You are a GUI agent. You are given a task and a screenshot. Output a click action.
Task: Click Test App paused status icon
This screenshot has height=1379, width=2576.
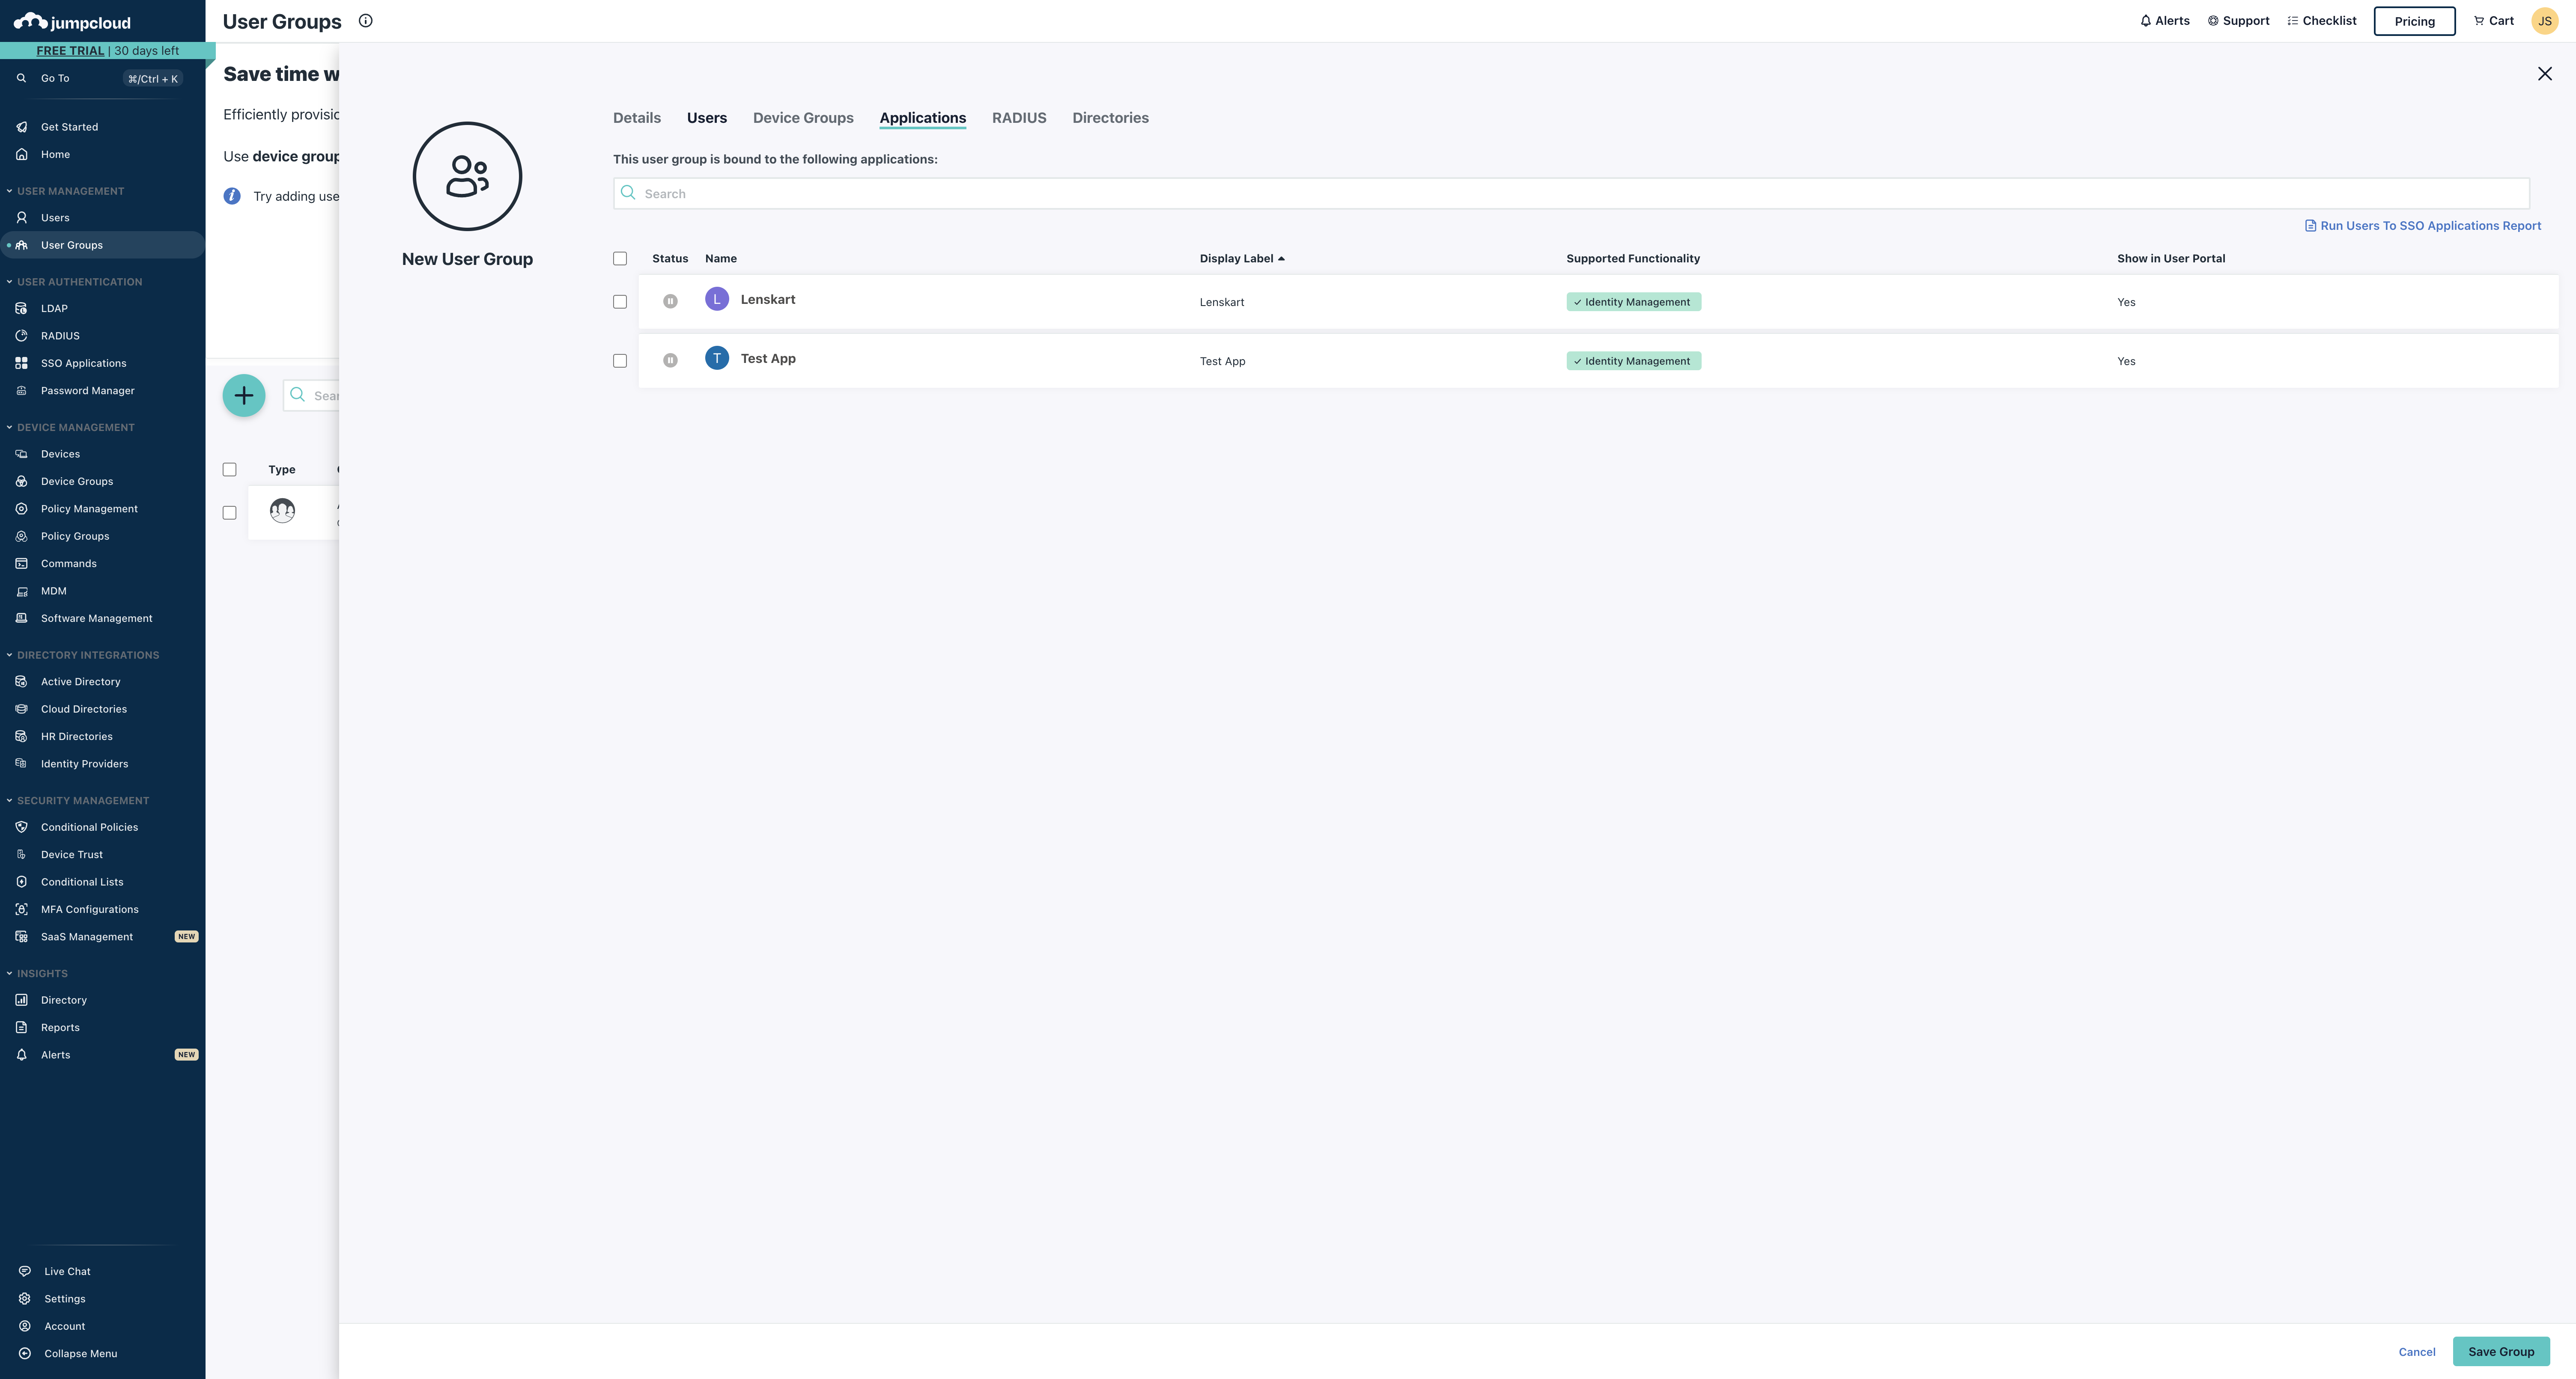[x=670, y=361]
